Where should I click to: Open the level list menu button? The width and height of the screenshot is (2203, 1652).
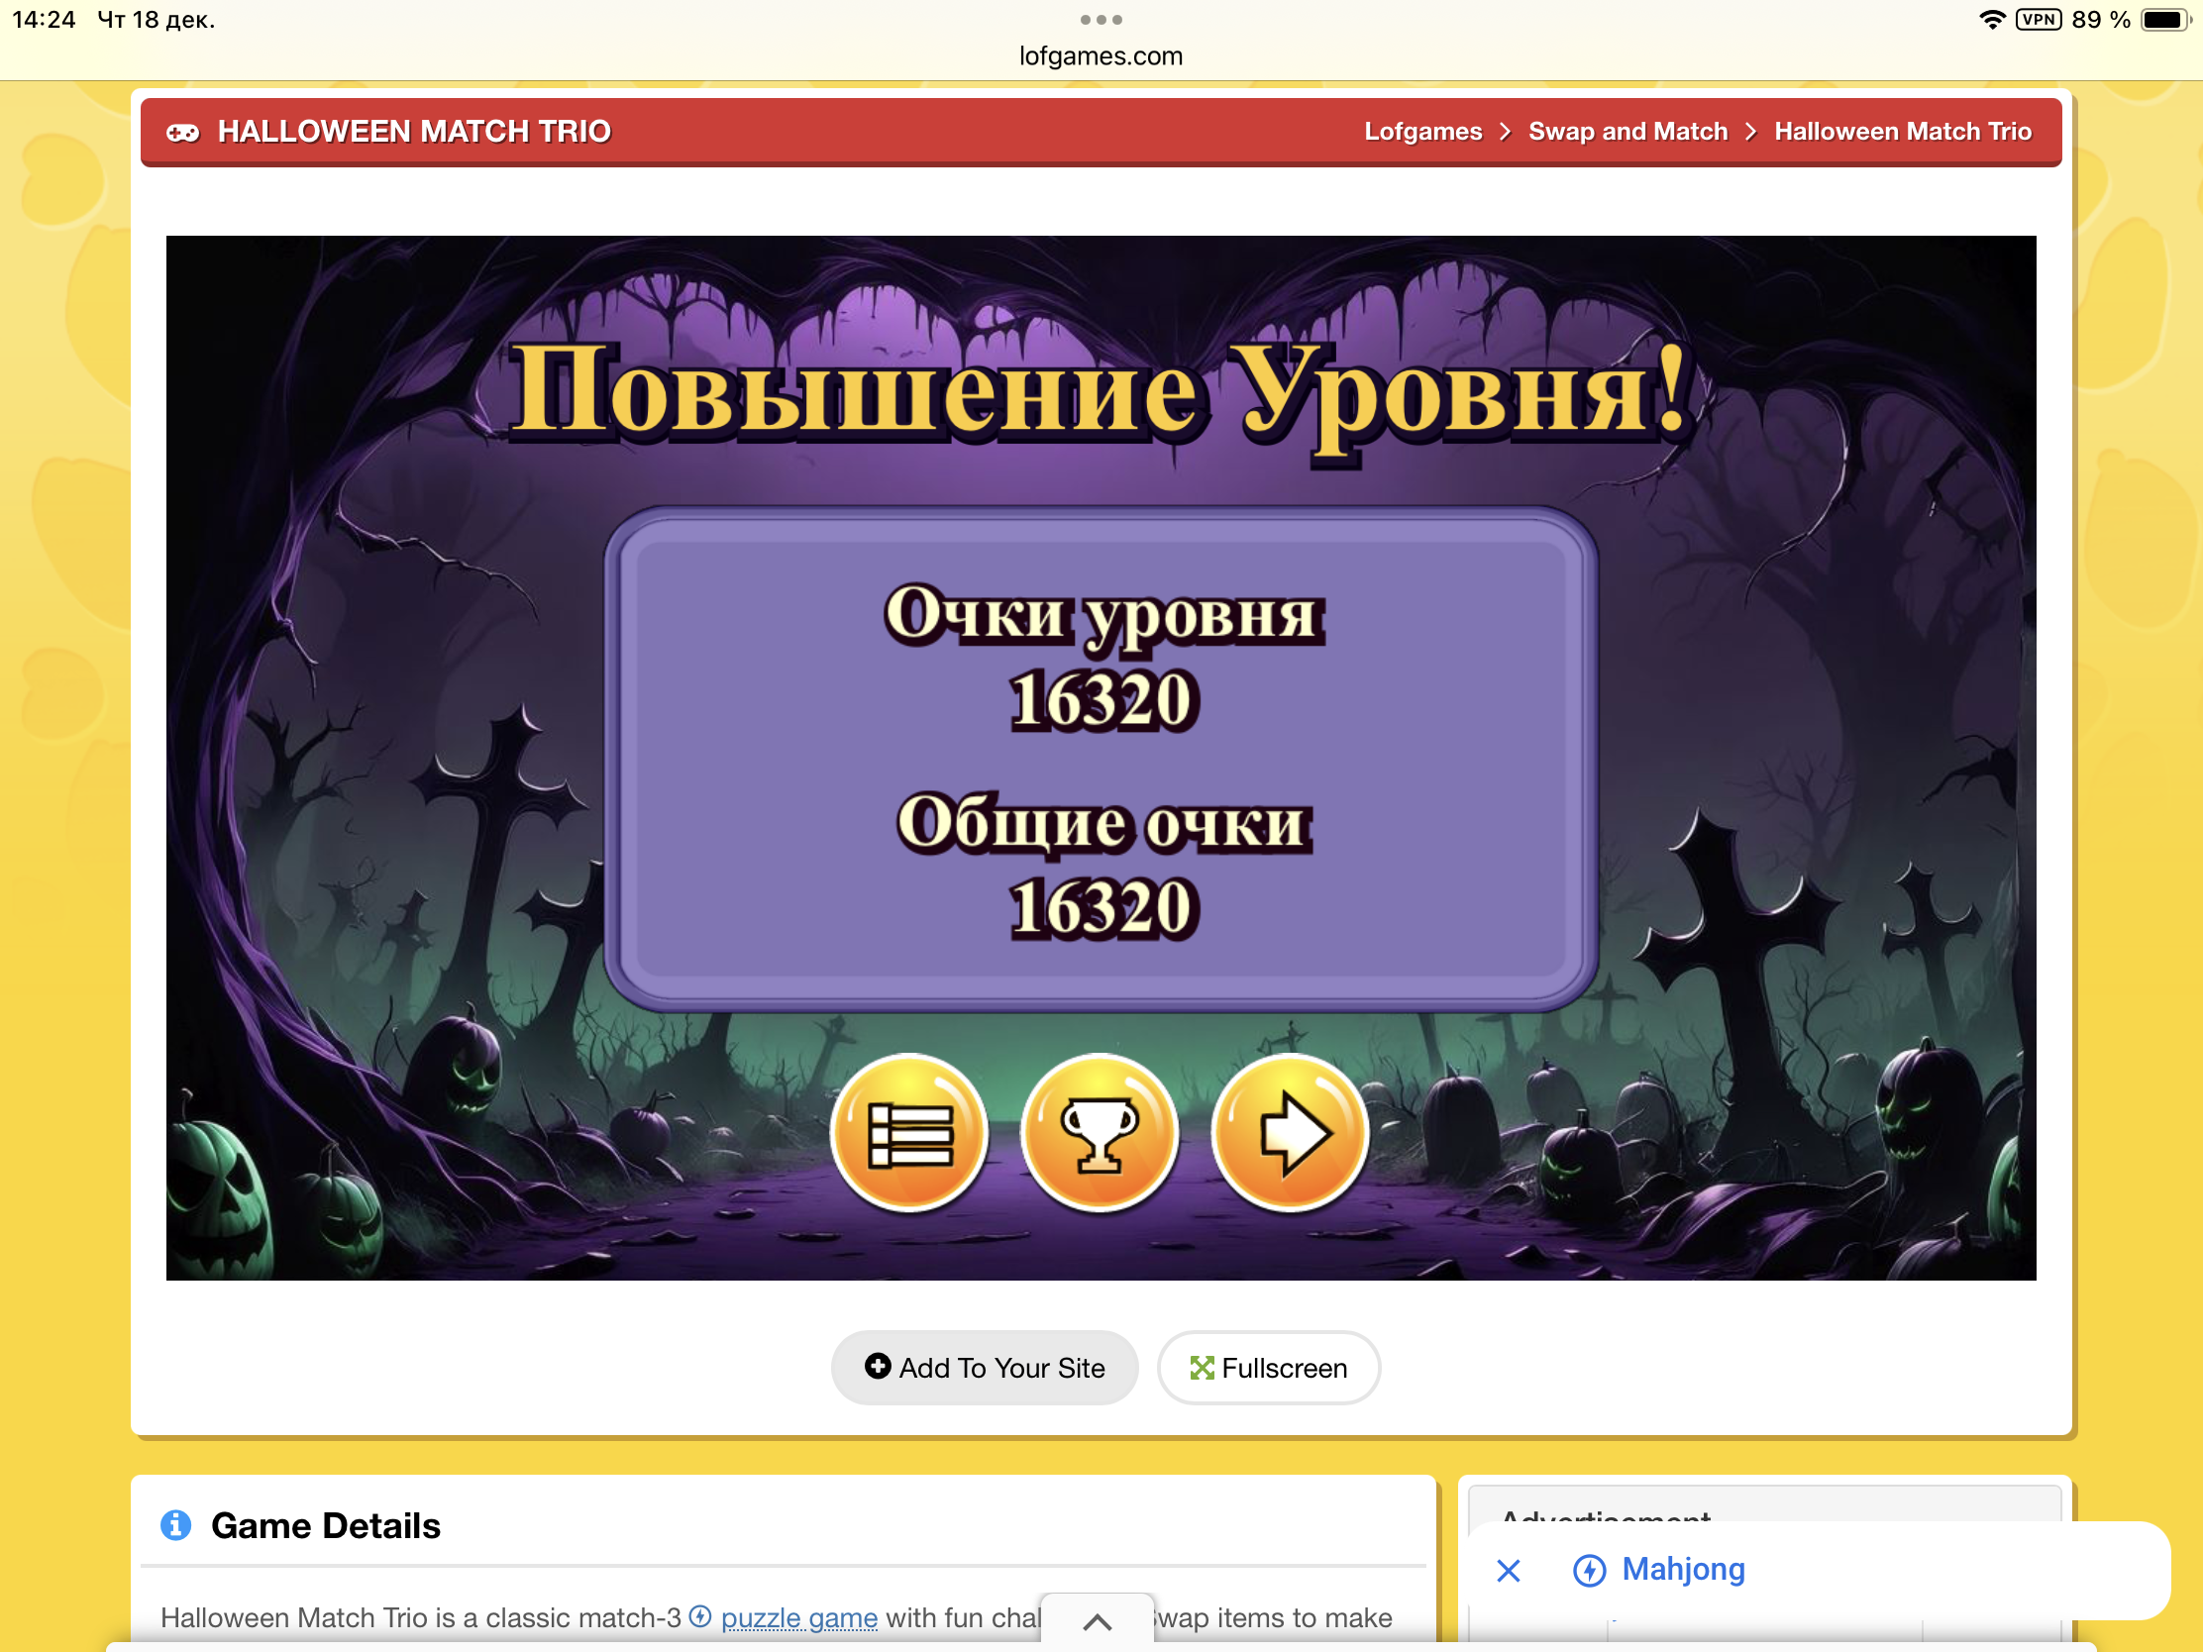[909, 1132]
